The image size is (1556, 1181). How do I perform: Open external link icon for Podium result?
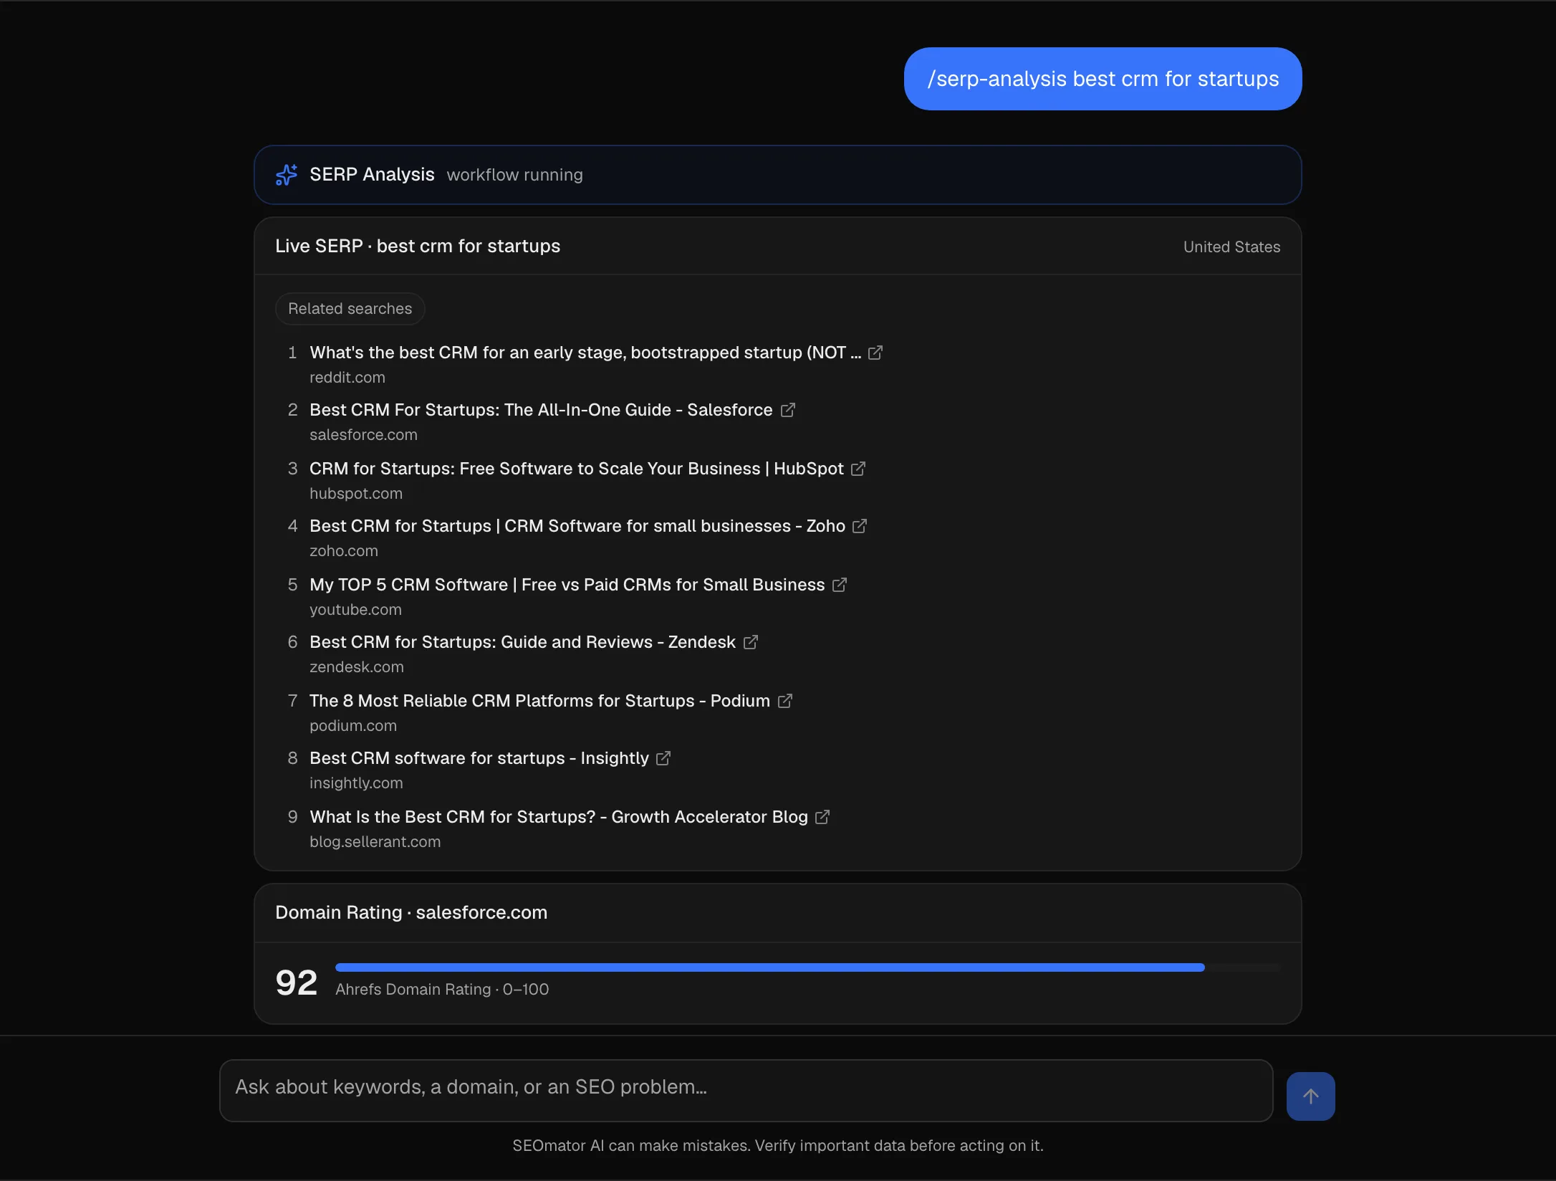784,701
